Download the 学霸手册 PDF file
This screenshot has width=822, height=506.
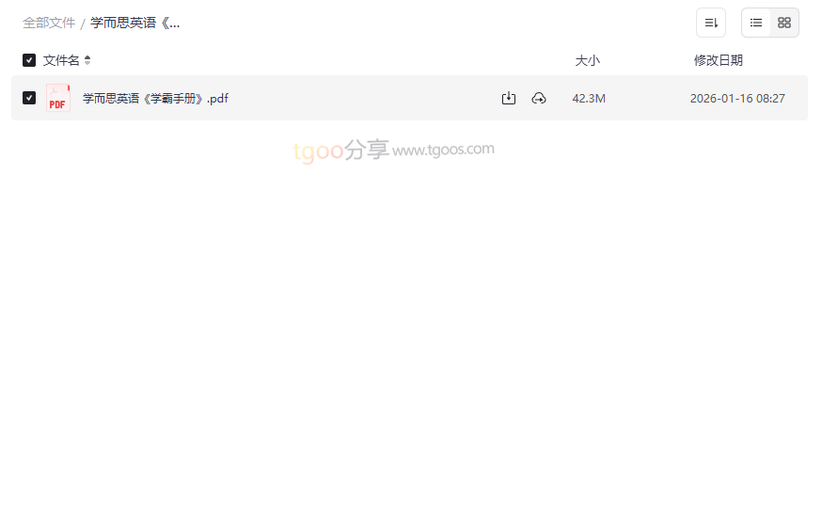coord(509,98)
